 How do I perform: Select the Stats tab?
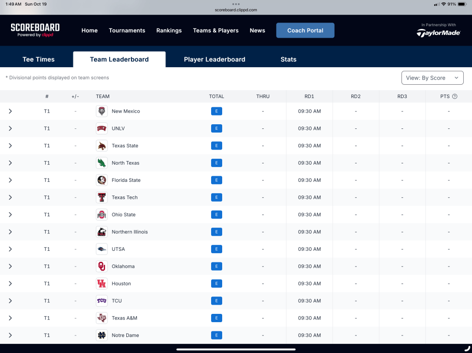click(288, 59)
